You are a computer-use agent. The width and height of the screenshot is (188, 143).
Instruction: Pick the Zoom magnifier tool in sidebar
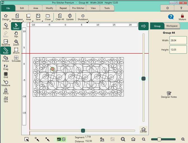(x=16, y=43)
